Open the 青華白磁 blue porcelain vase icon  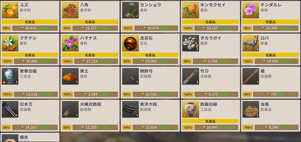point(10,76)
